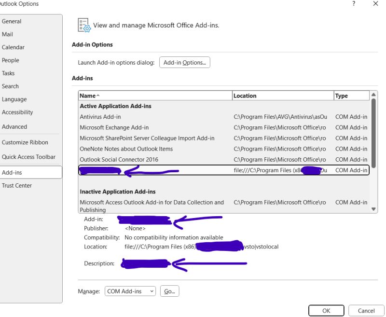Click the scrollbar up arrow on add-ins list
386x317 pixels.
[374, 95]
